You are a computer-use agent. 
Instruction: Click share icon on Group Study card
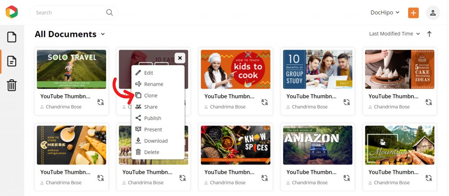[x=347, y=102]
